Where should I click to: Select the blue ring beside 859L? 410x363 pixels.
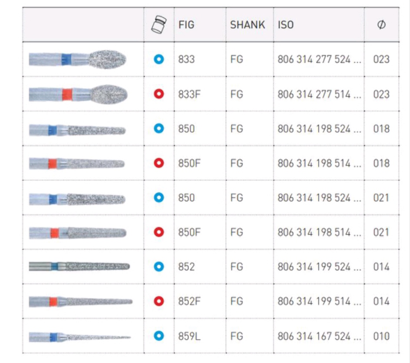(x=159, y=336)
